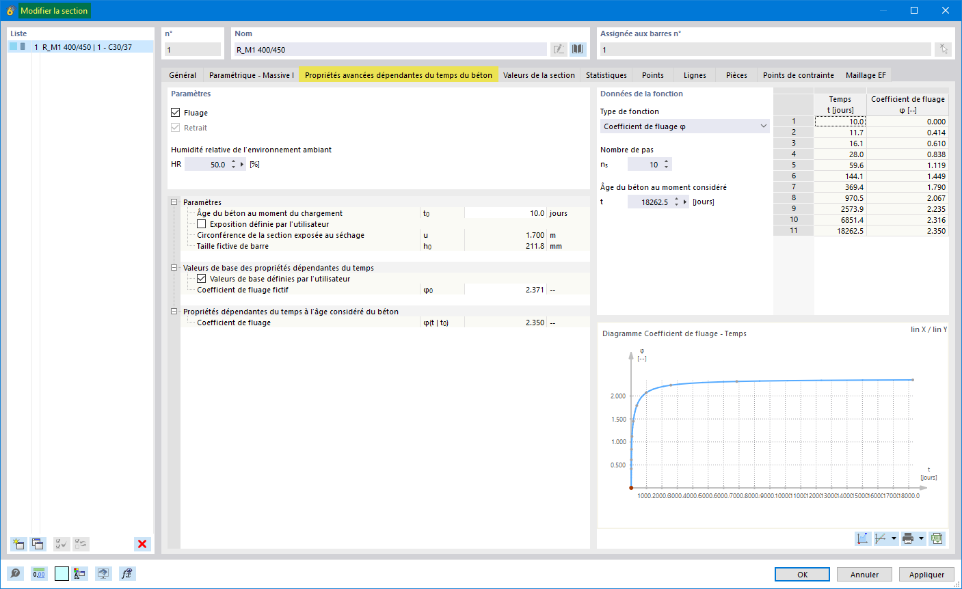This screenshot has height=589, width=962.
Task: Select the Temps cell 10.0 in row 1
Action: click(840, 122)
